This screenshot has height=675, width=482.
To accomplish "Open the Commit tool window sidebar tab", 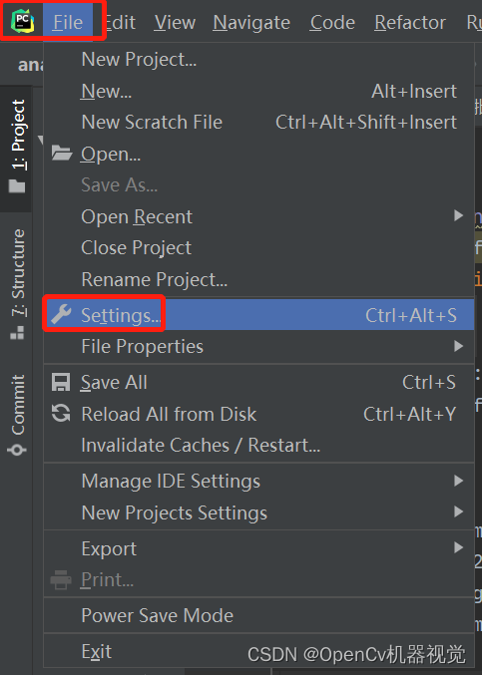I will tap(17, 415).
